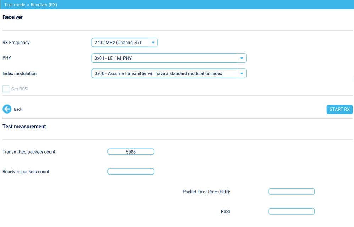Click the Back arrow icon
Image resolution: width=354 pixels, height=227 pixels.
click(7, 109)
